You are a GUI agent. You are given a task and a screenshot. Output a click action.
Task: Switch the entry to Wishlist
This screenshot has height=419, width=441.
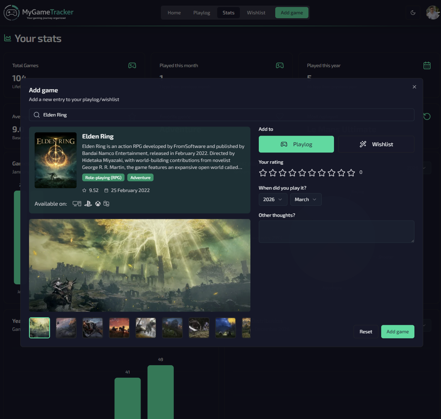click(x=376, y=144)
